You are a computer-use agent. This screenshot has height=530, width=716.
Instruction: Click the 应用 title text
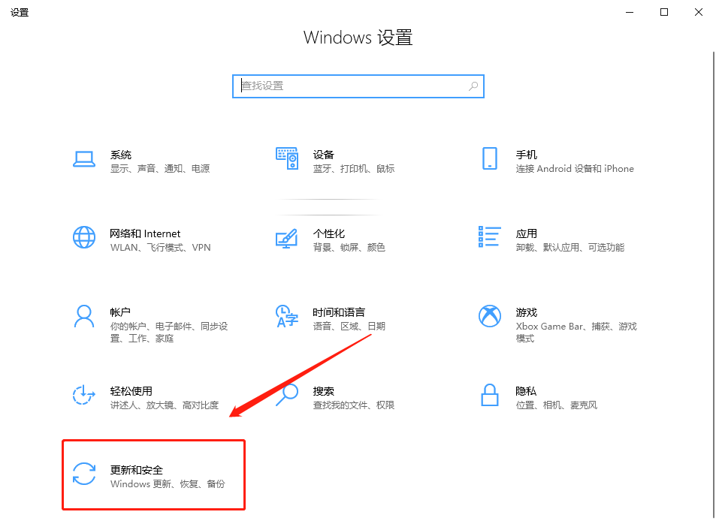click(526, 233)
